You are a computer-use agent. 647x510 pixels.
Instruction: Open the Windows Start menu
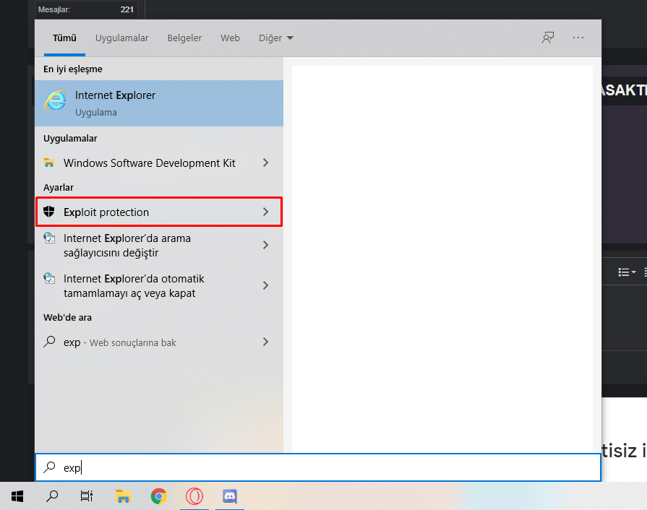click(17, 496)
